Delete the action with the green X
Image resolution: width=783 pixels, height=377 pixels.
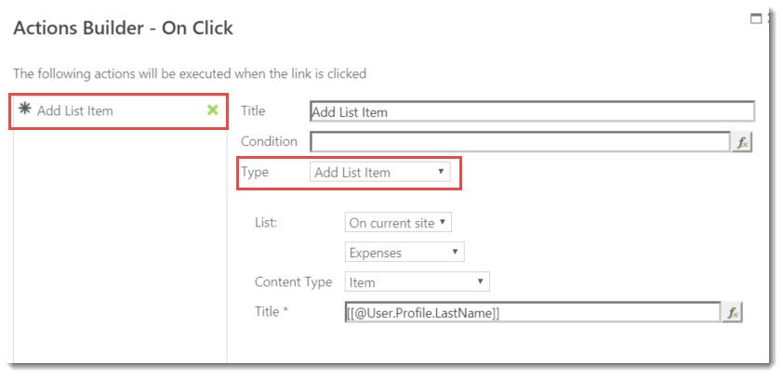tap(213, 110)
